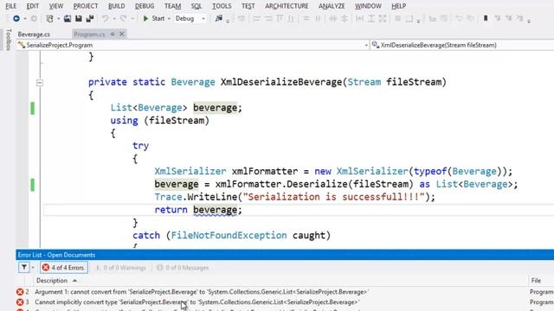Toggle the 0 of 0 Warnings filter
554x311 pixels.
point(121,268)
